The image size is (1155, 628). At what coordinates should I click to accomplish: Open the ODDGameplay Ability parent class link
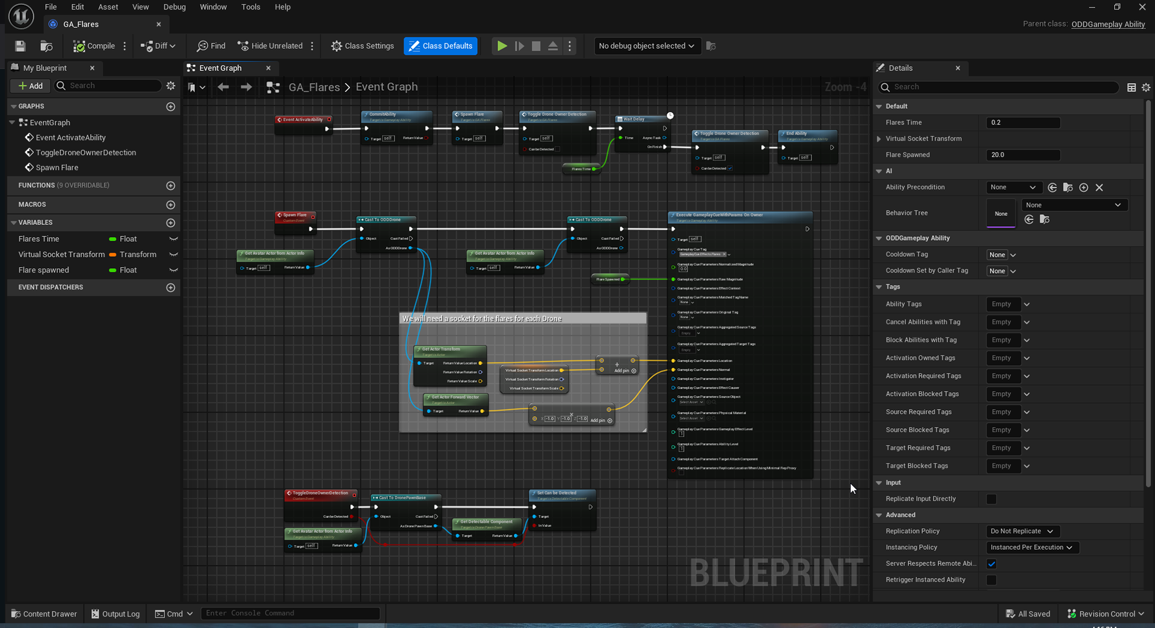coord(1108,25)
